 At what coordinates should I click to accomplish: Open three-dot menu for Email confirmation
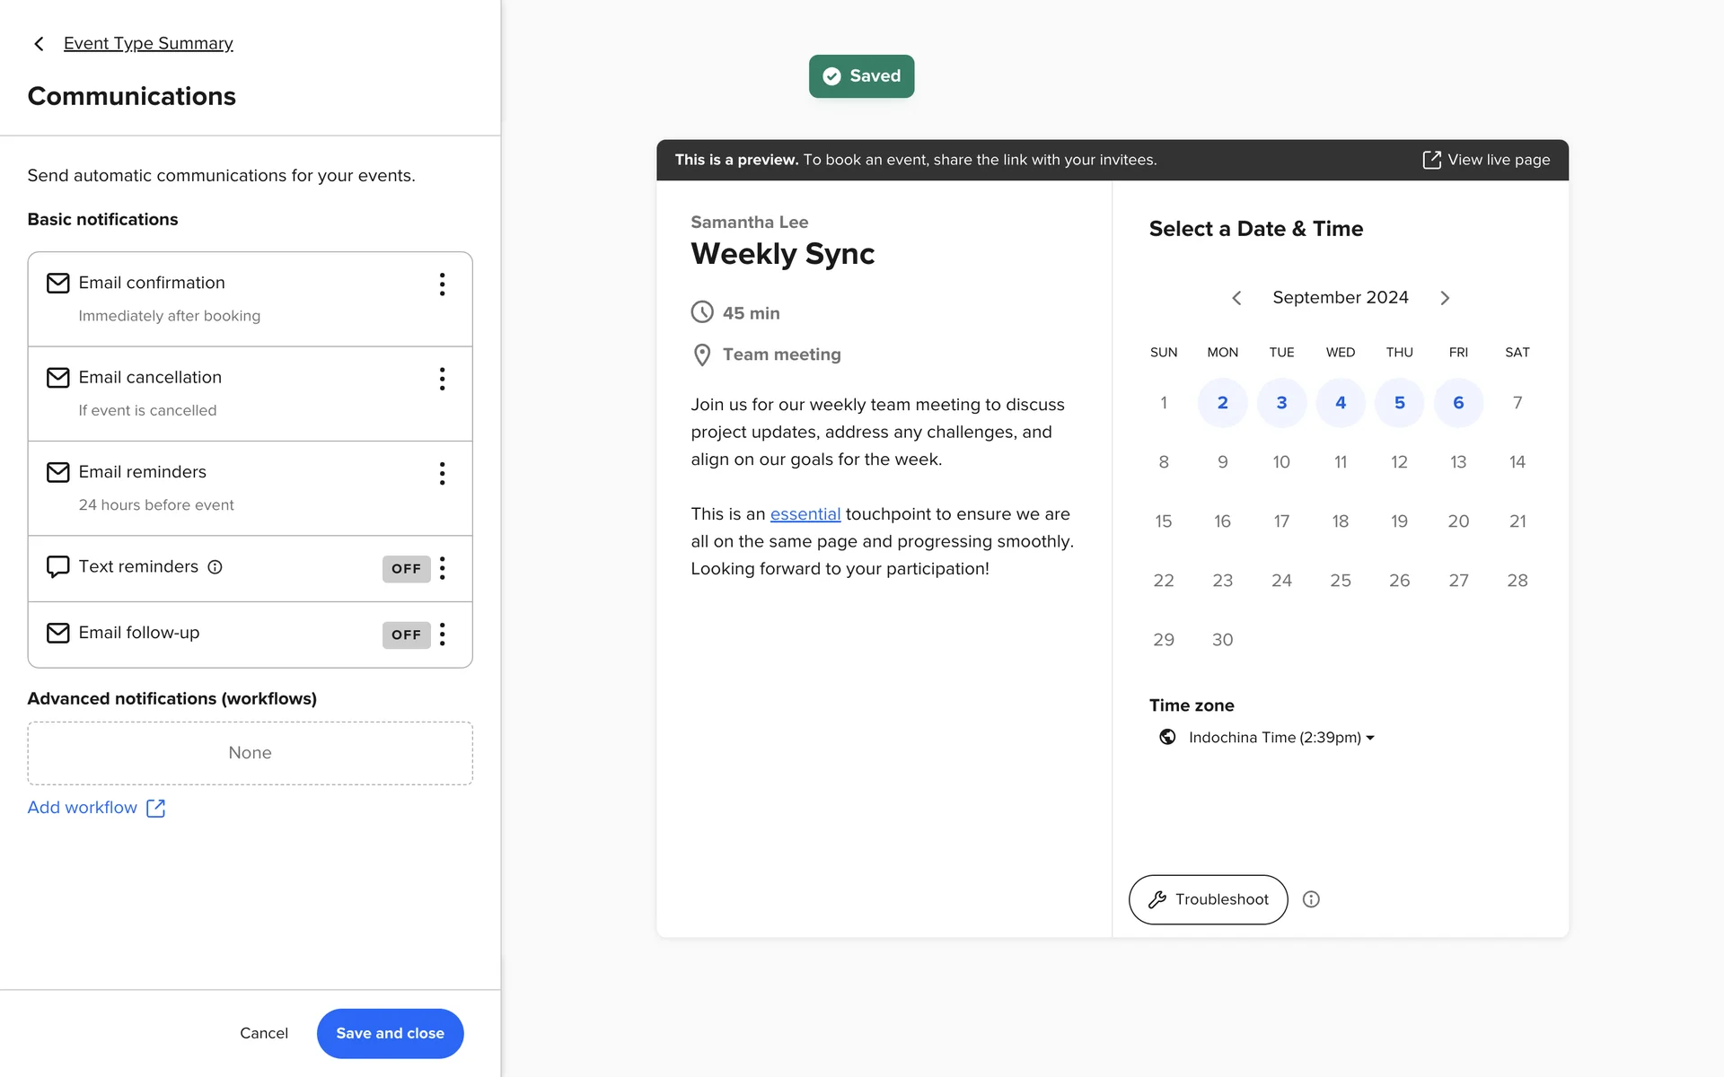coord(442,285)
